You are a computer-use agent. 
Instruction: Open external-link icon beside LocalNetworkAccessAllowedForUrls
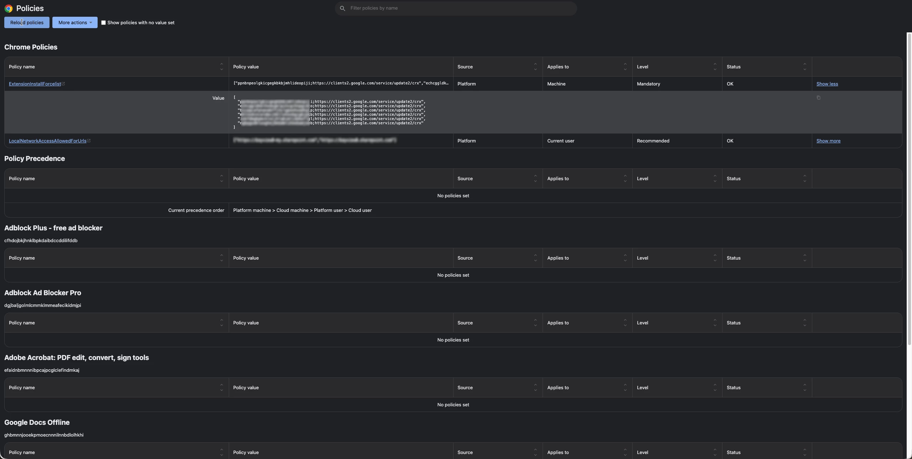click(x=89, y=141)
